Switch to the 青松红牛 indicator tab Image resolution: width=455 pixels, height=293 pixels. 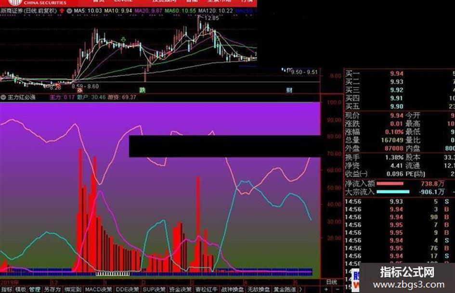[207, 289]
